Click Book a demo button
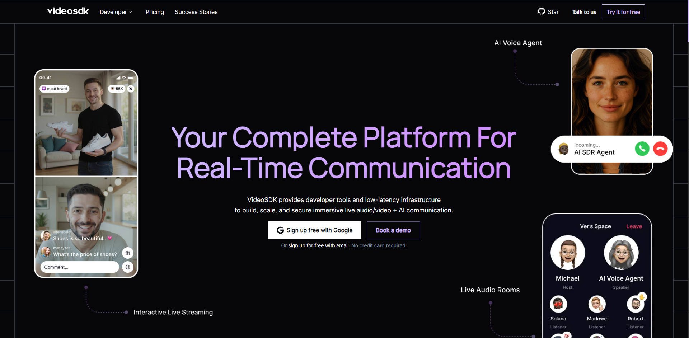Screen dimensions: 689x338 [393, 230]
